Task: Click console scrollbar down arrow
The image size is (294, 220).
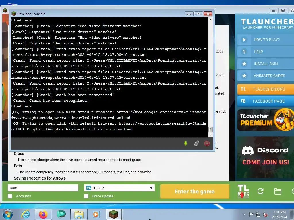Action: tap(210, 135)
